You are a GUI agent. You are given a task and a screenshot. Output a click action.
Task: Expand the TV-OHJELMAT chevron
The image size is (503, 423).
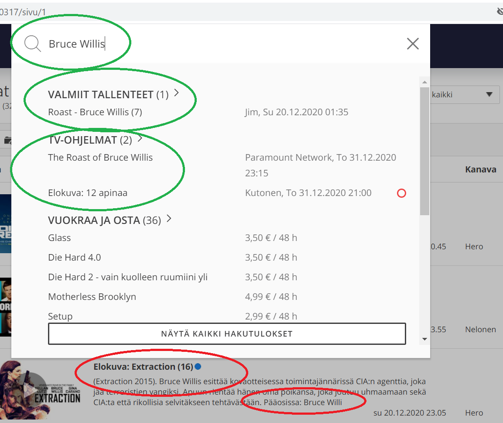(x=140, y=139)
